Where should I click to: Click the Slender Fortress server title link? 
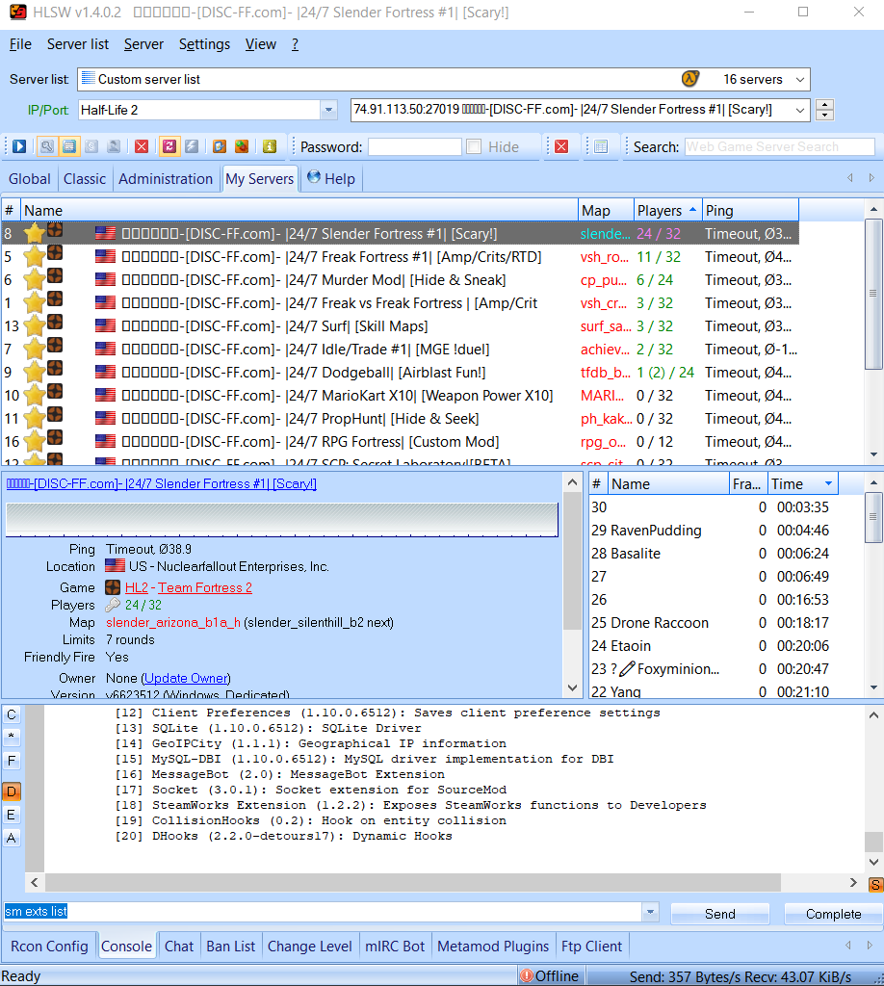tap(162, 483)
